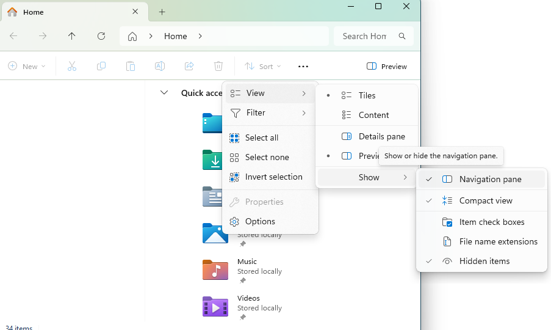Click the pin icon under Videos
Image resolution: width=551 pixels, height=330 pixels.
[x=242, y=317]
